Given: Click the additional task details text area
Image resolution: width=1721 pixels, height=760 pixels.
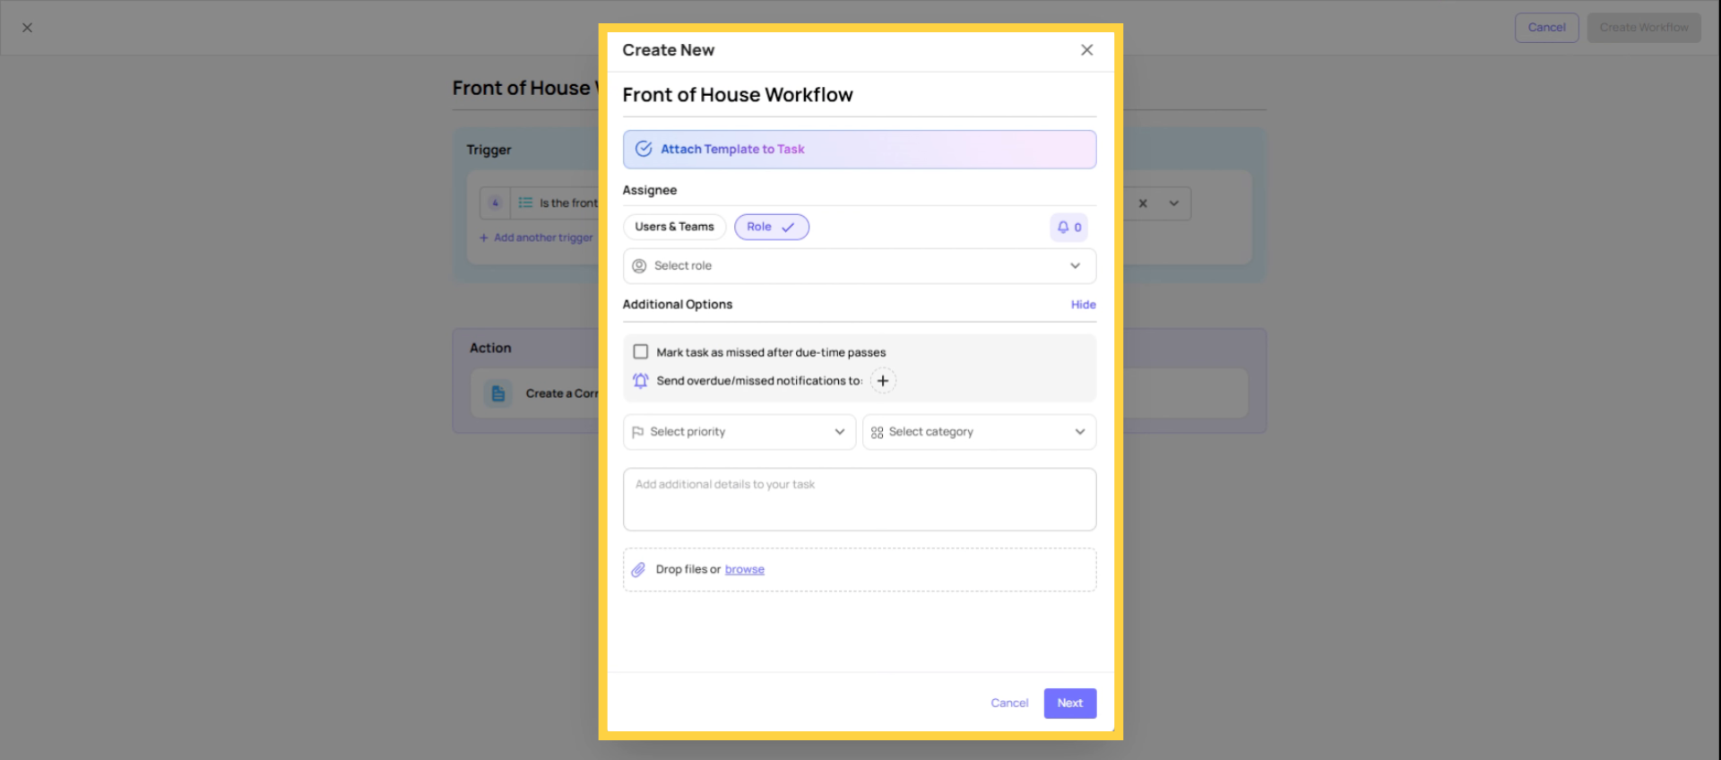Looking at the screenshot, I should 859,499.
